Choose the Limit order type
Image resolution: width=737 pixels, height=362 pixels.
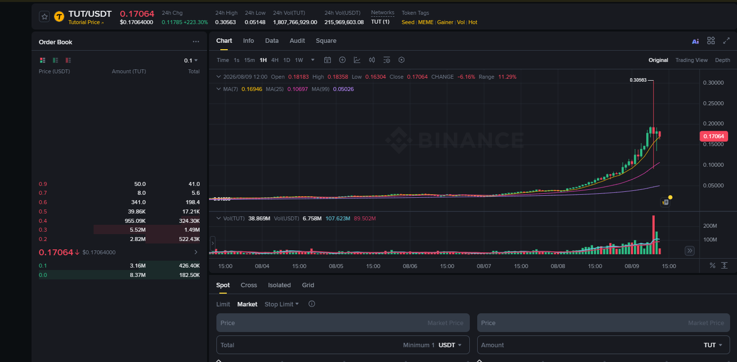coord(223,304)
